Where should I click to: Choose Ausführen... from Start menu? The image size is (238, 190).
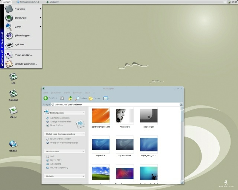[23, 45]
